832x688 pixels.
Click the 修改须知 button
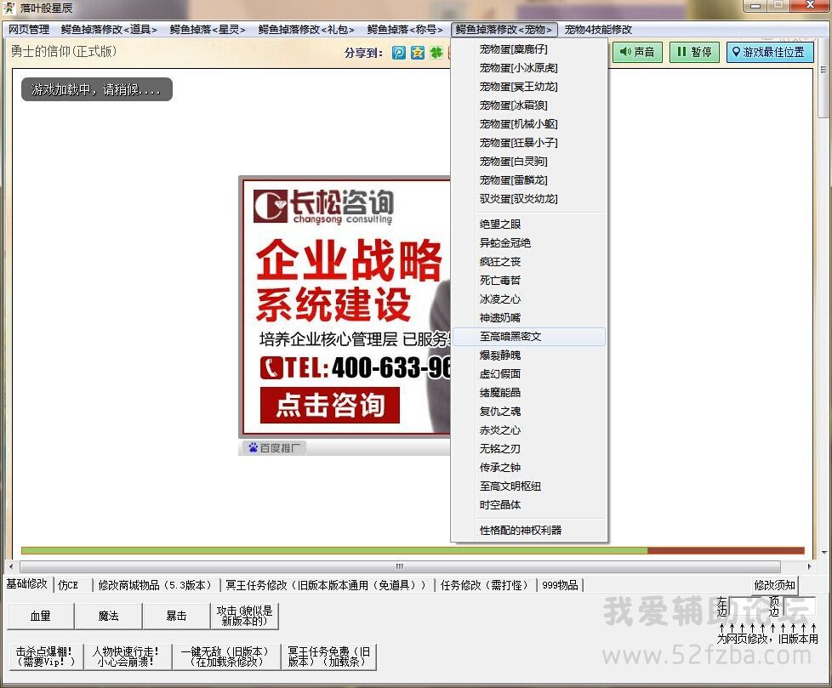tap(775, 585)
